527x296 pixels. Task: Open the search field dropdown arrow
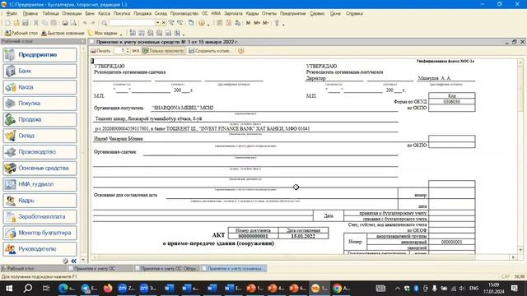157,23
